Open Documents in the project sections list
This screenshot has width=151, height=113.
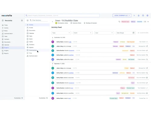coord(32,30)
